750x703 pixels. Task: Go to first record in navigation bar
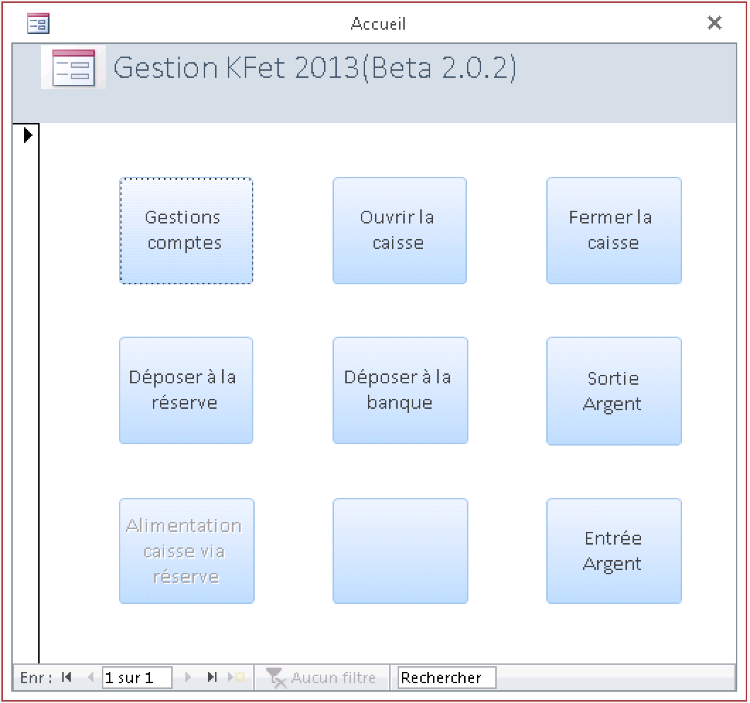67,677
